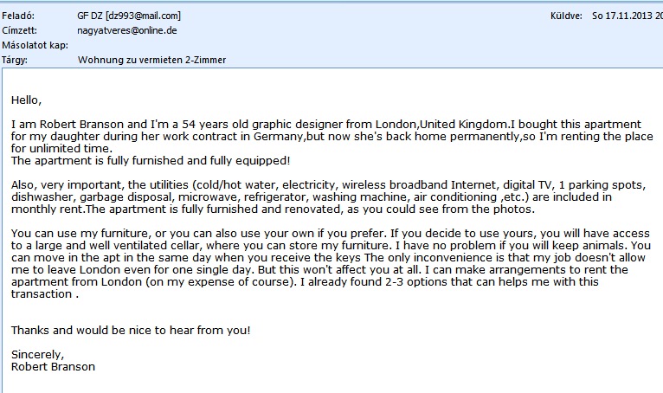Click the Feladó header label
The height and width of the screenshot is (393, 663).
coord(17,16)
